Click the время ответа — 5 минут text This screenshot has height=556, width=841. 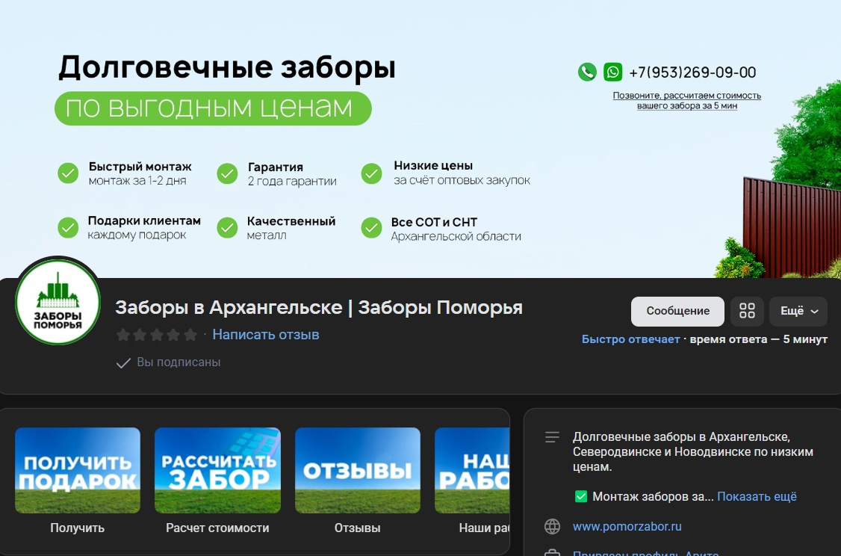click(x=758, y=339)
